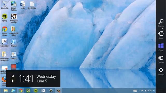Open Spotify from the taskbar

coord(36,91)
